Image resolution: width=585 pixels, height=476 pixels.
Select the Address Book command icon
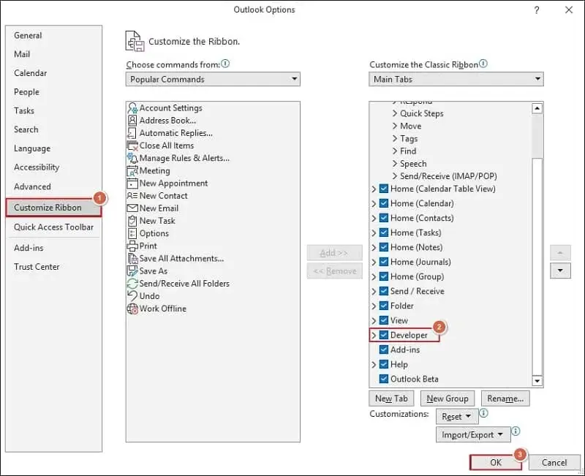pyautogui.click(x=134, y=121)
